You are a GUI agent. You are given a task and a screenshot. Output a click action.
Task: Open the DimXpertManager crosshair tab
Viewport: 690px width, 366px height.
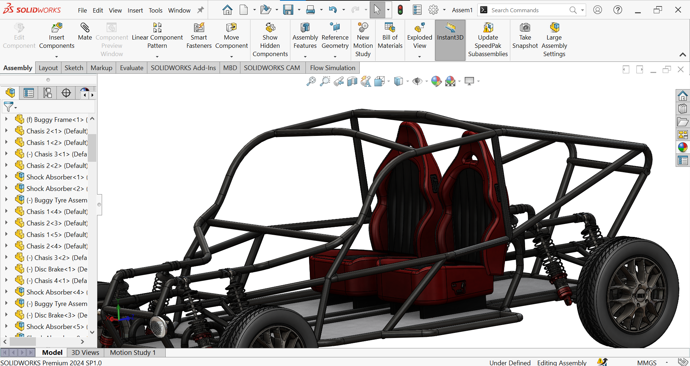pos(66,93)
